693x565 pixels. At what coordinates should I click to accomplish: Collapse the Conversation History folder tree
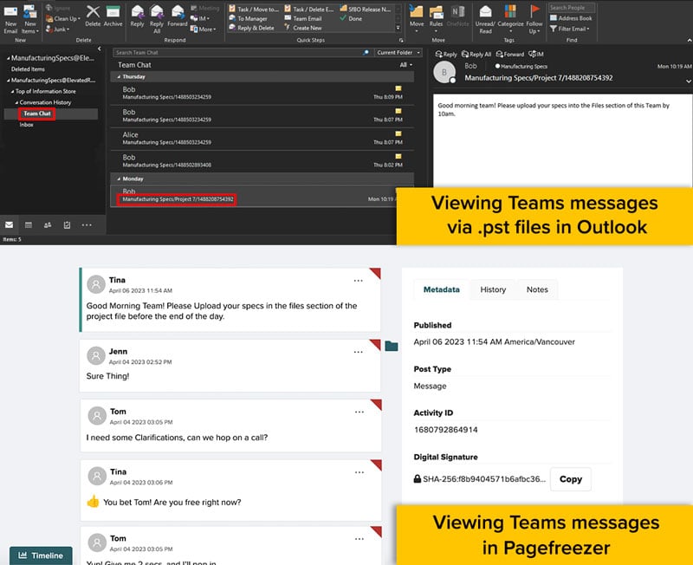click(x=15, y=102)
